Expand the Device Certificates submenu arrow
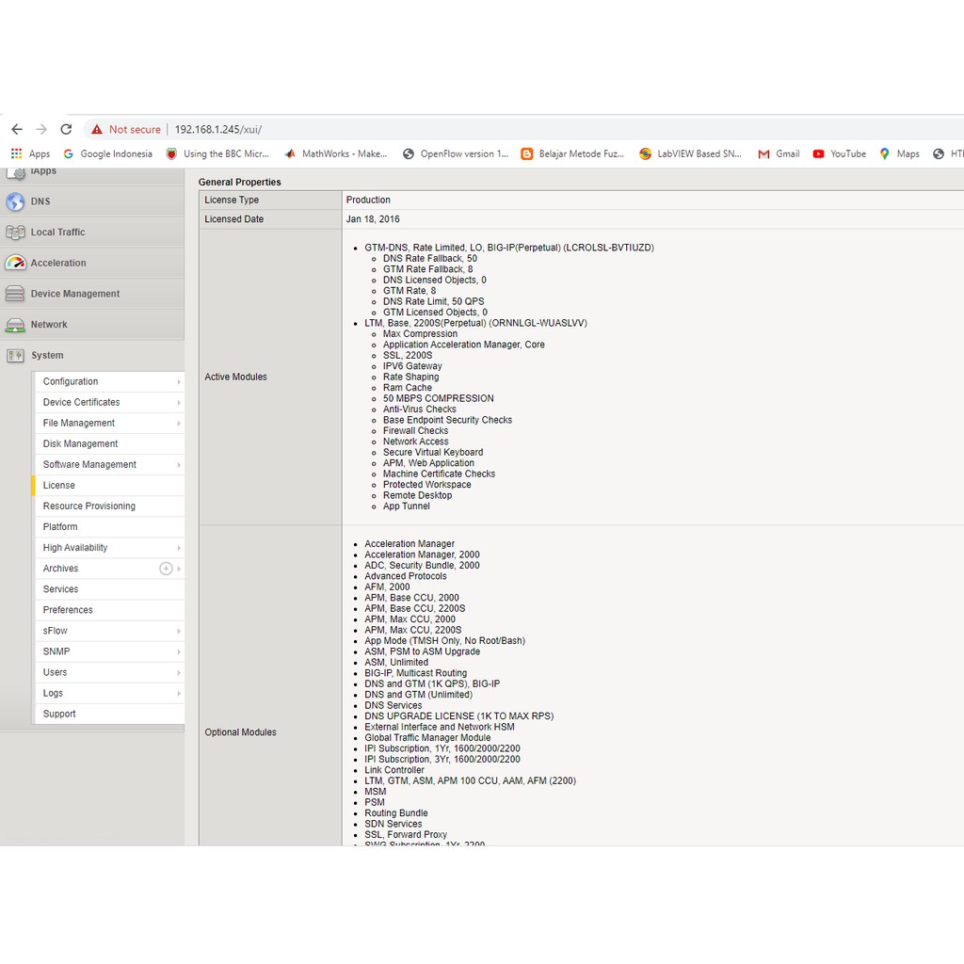The image size is (964, 964). click(179, 403)
